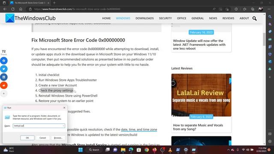Share the article on LinkedIn
The height and width of the screenshot is (154, 274).
[x=4, y=77]
